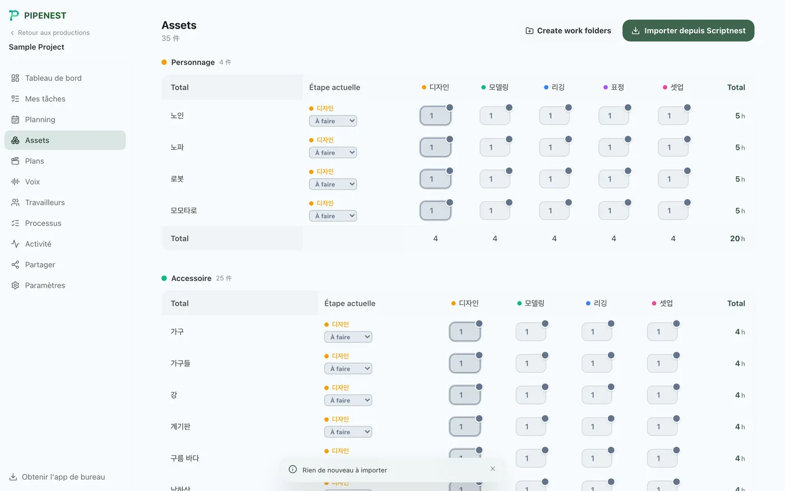
Task: Click Create work folders button
Action: [x=568, y=31]
